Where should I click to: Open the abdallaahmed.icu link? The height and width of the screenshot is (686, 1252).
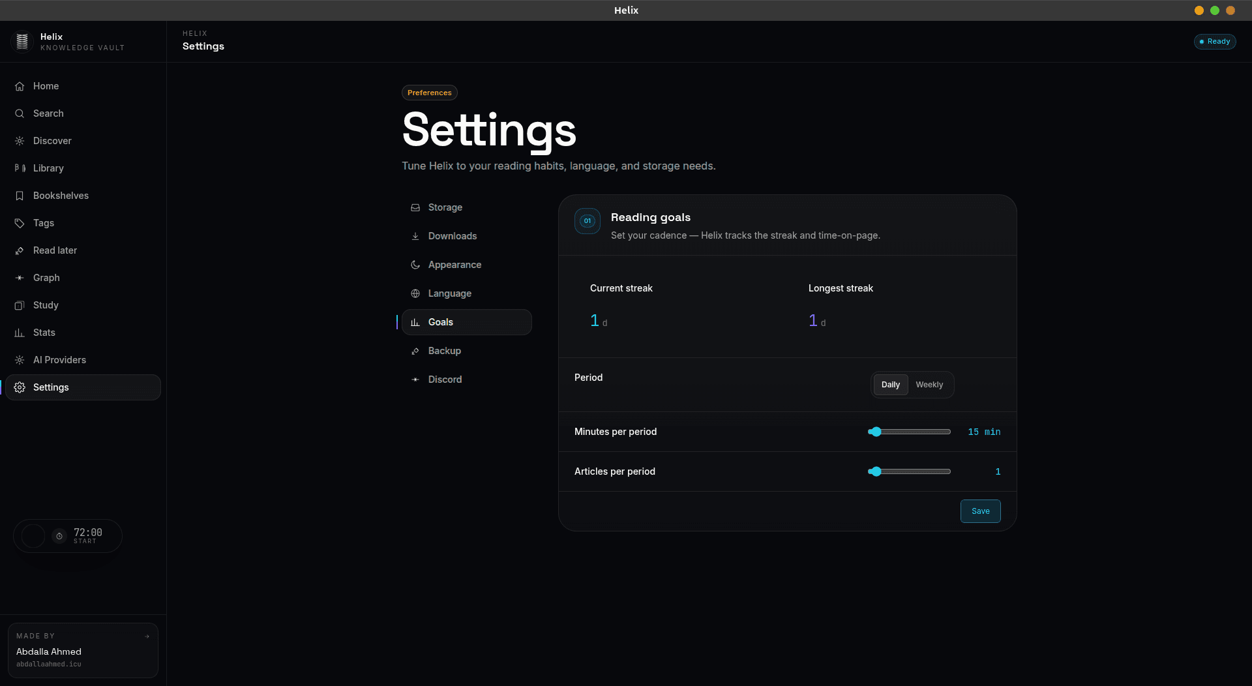[49, 664]
